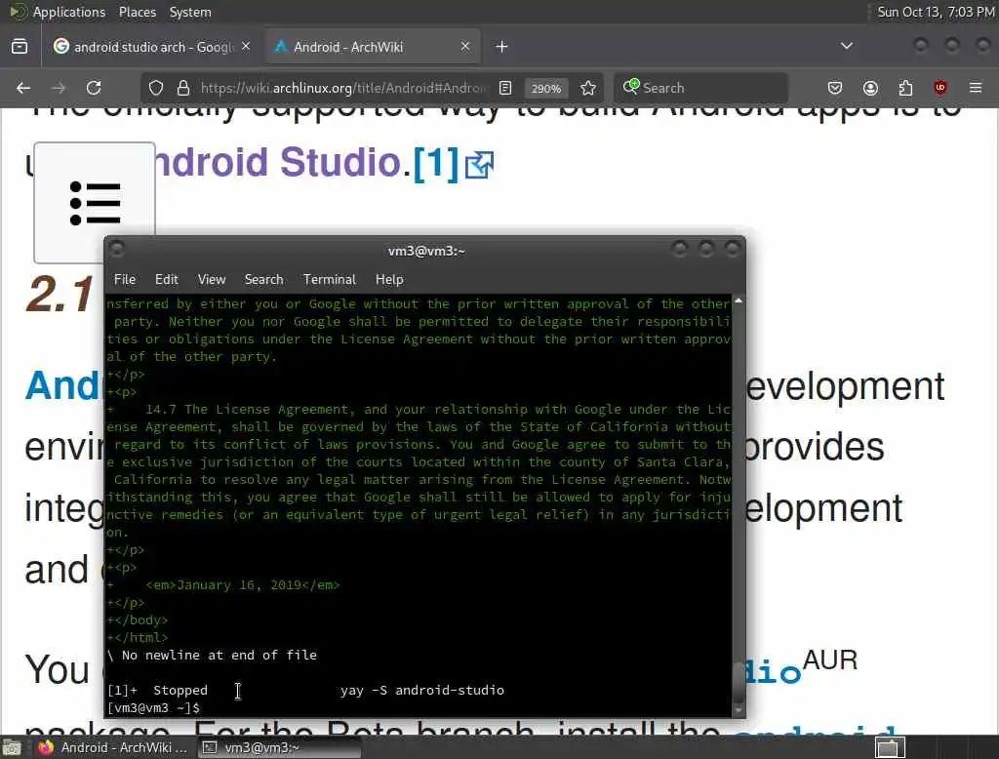
Task: Click the shield tracking protection icon
Action: 156,88
